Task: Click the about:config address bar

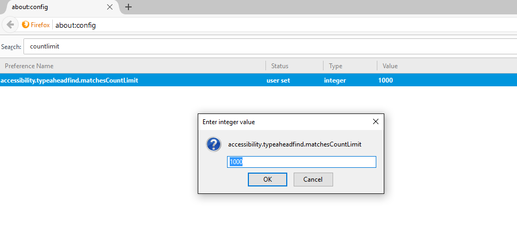Action: coord(266,25)
